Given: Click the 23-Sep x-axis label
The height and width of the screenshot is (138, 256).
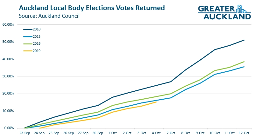Looking at the screenshot, I should (25, 133).
